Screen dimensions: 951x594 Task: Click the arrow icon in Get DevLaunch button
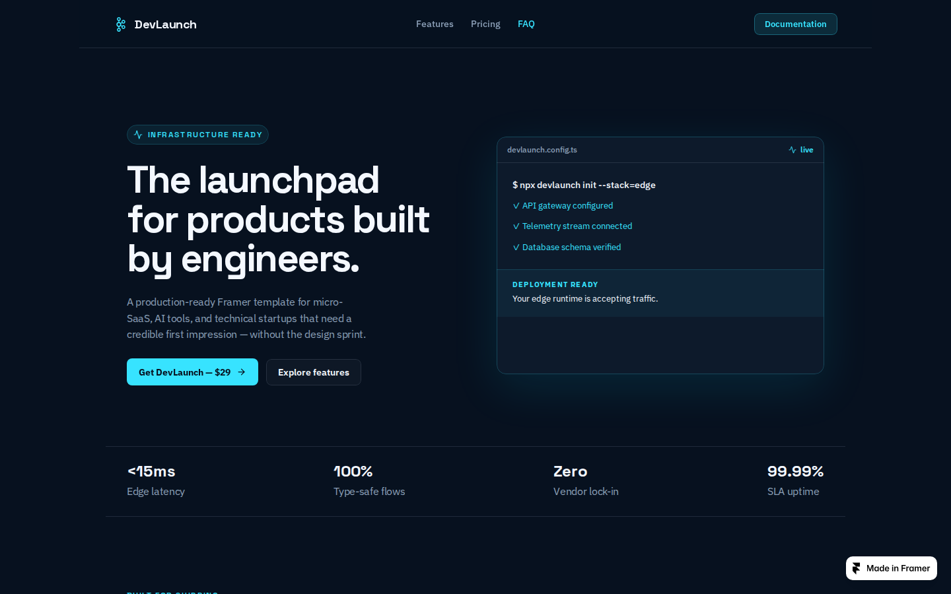tap(242, 372)
